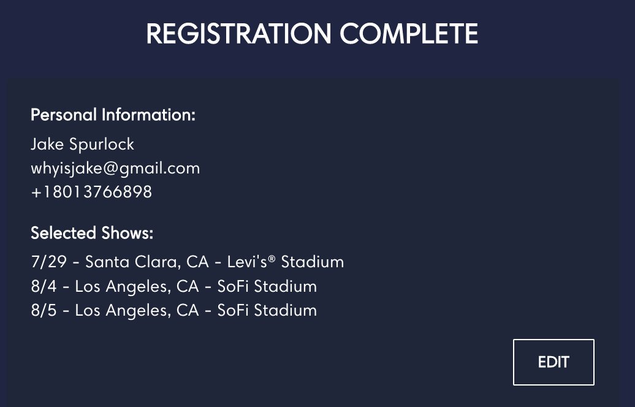Click the Levi's Stadium venue name
Screen dimensions: 635x407
coord(285,262)
